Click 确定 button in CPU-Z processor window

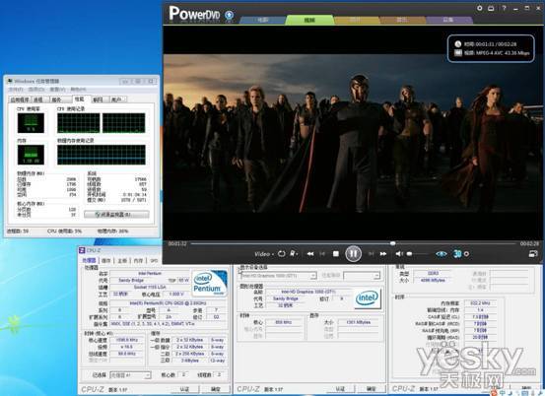pyautogui.click(x=216, y=389)
